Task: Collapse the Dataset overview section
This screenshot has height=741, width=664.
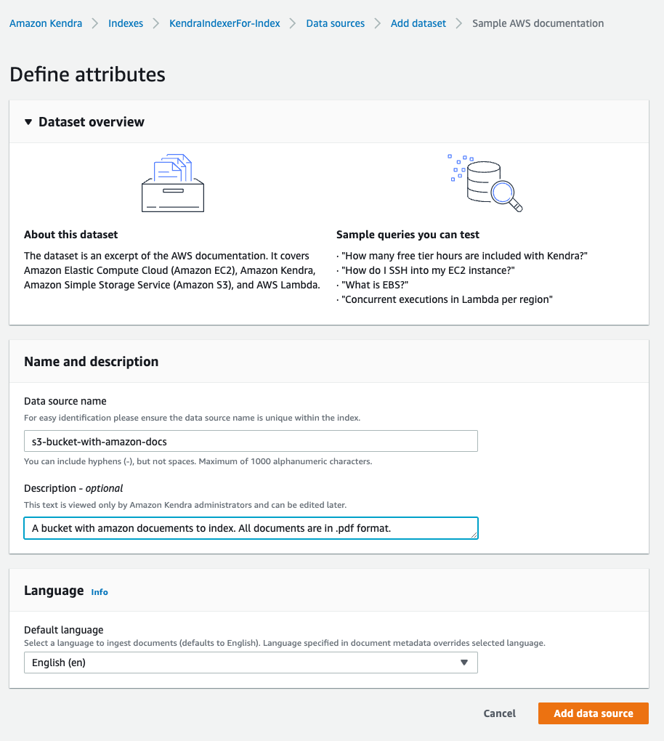Action: (x=28, y=122)
